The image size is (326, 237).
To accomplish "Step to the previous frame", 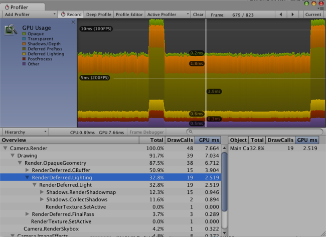I will 280,15.
